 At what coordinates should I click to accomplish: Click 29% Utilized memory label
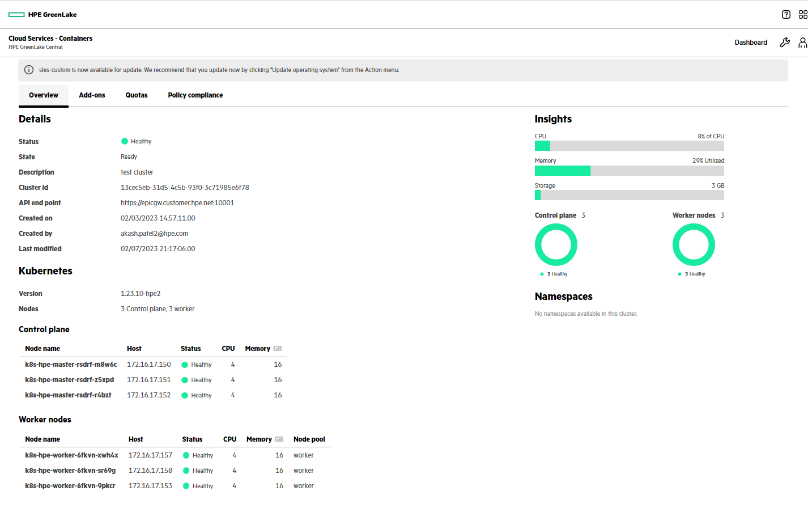coord(708,161)
